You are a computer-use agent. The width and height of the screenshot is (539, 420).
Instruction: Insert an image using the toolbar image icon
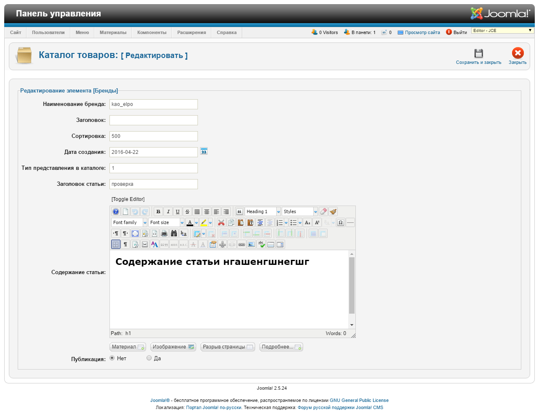[251, 244]
